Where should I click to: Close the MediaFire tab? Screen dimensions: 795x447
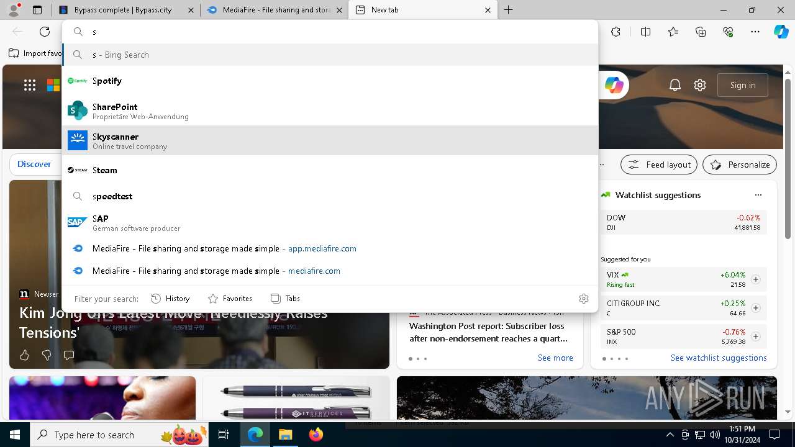[339, 10]
